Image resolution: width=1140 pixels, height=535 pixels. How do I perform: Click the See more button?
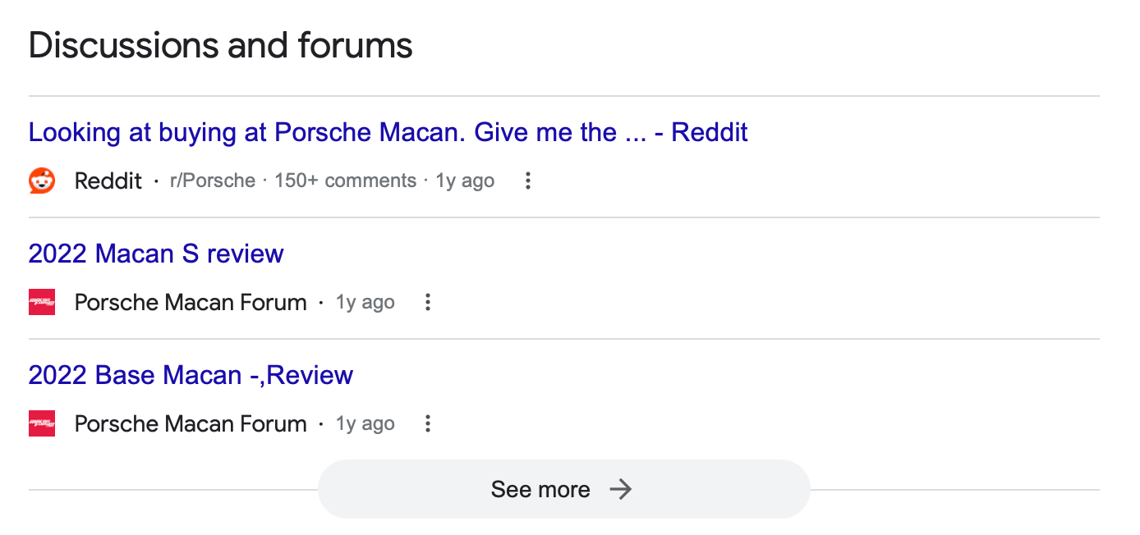pyautogui.click(x=563, y=489)
